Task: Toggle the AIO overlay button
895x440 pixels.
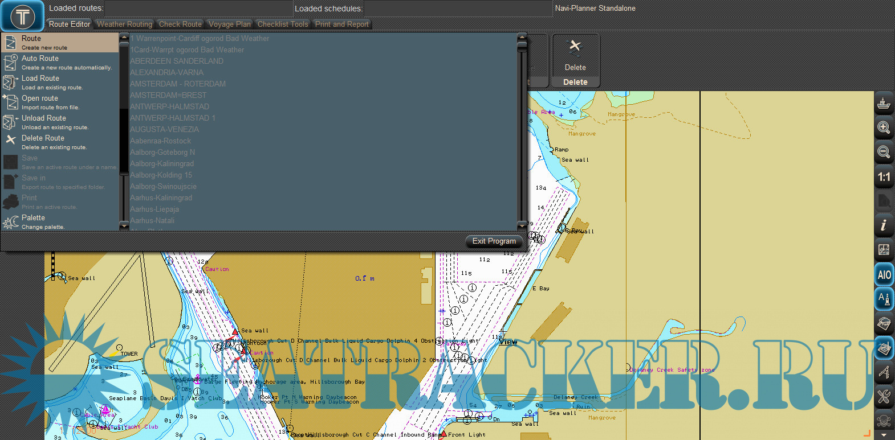Action: point(884,275)
